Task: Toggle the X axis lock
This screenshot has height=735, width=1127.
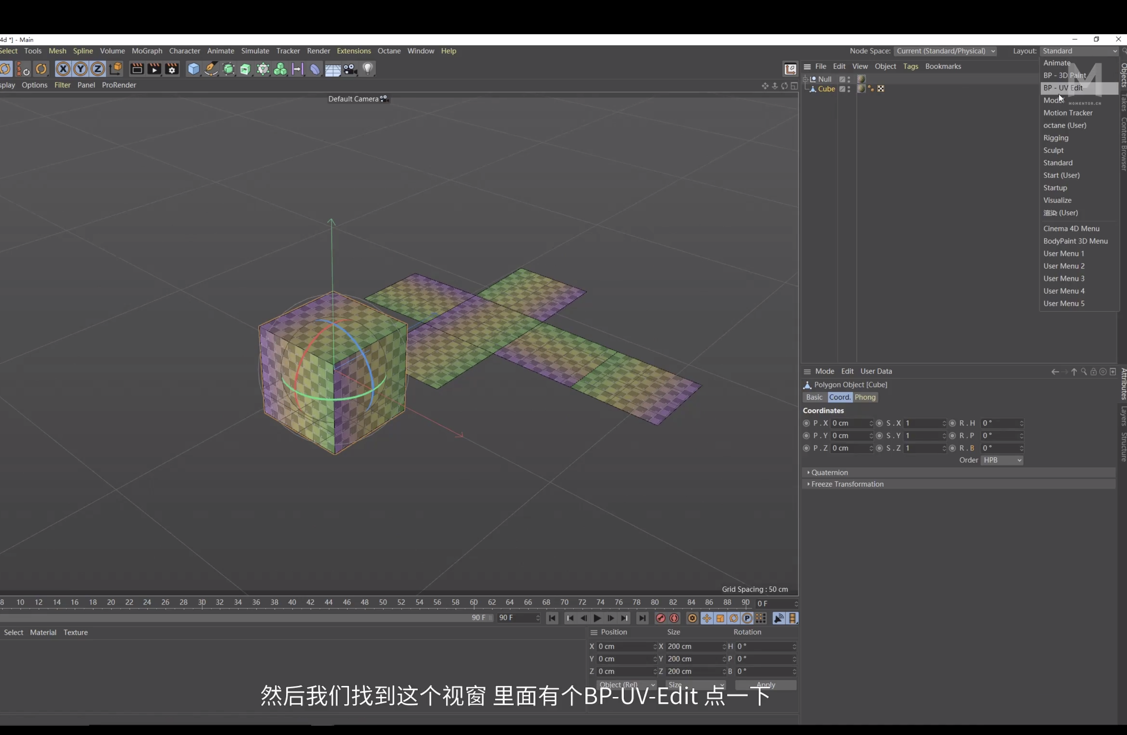Action: point(63,69)
